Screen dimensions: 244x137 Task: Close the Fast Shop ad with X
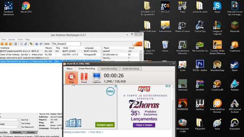(170, 86)
